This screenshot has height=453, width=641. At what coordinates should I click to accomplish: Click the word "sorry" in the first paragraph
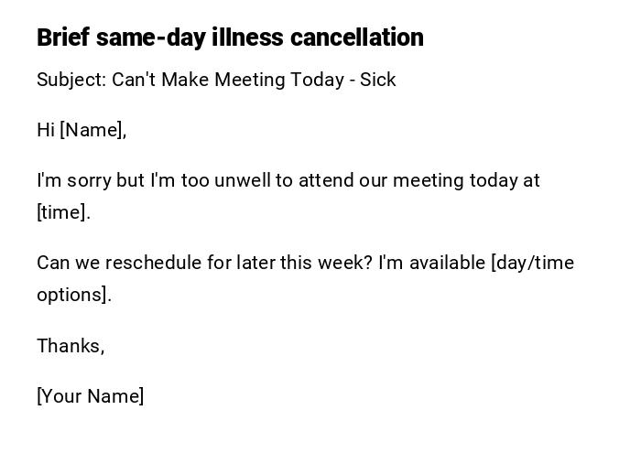pyautogui.click(x=89, y=180)
